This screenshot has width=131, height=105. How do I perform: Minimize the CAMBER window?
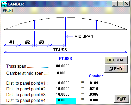pyautogui.click(x=114, y=4)
